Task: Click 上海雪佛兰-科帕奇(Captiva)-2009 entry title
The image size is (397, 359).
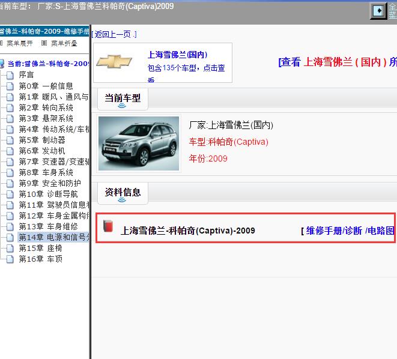Action: tap(188, 231)
